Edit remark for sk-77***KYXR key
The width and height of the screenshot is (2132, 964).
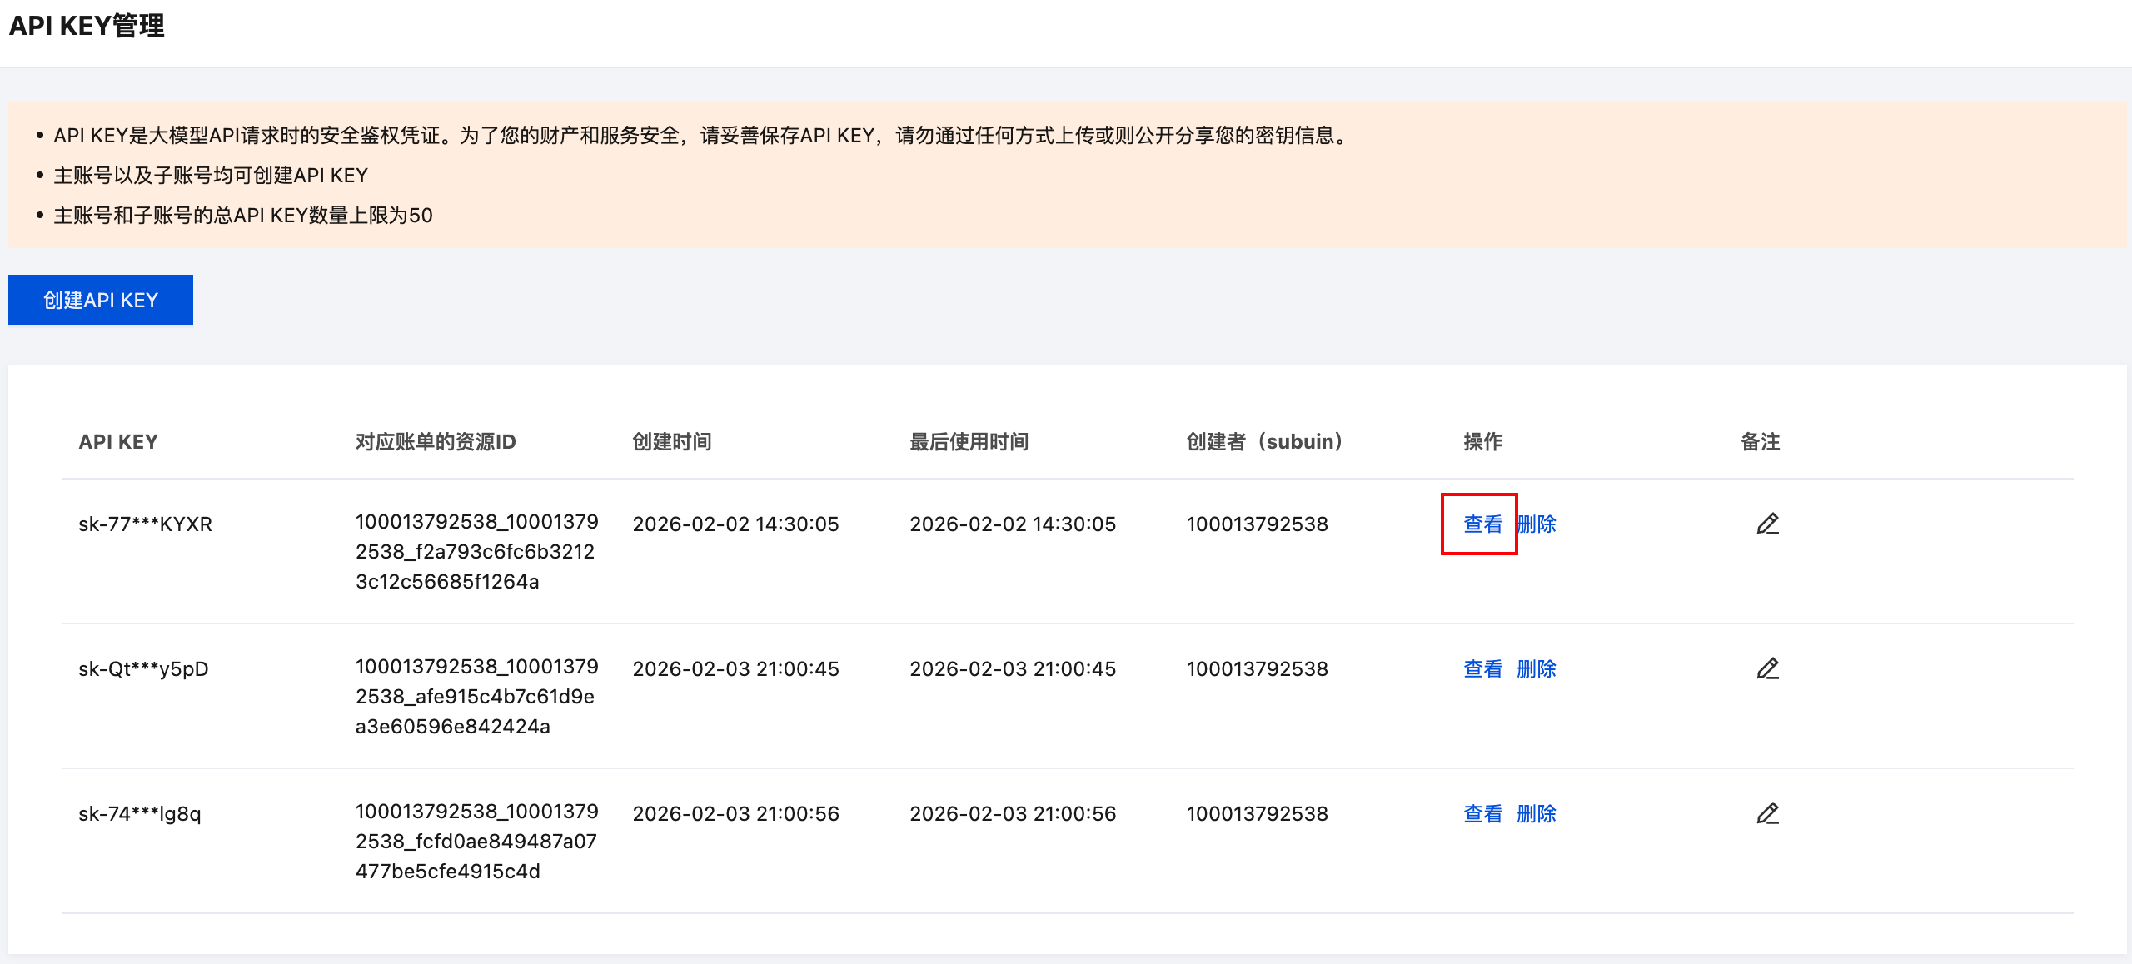(x=1767, y=524)
